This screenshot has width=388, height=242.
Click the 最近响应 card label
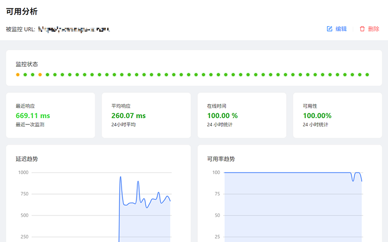coord(25,106)
